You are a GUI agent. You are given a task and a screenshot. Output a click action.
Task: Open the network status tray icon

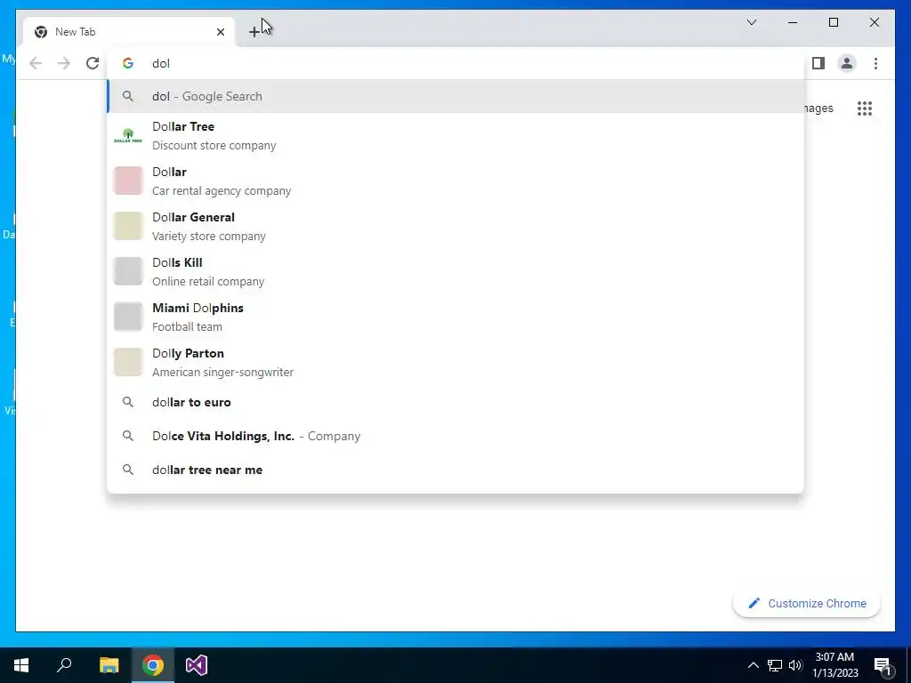tap(775, 665)
